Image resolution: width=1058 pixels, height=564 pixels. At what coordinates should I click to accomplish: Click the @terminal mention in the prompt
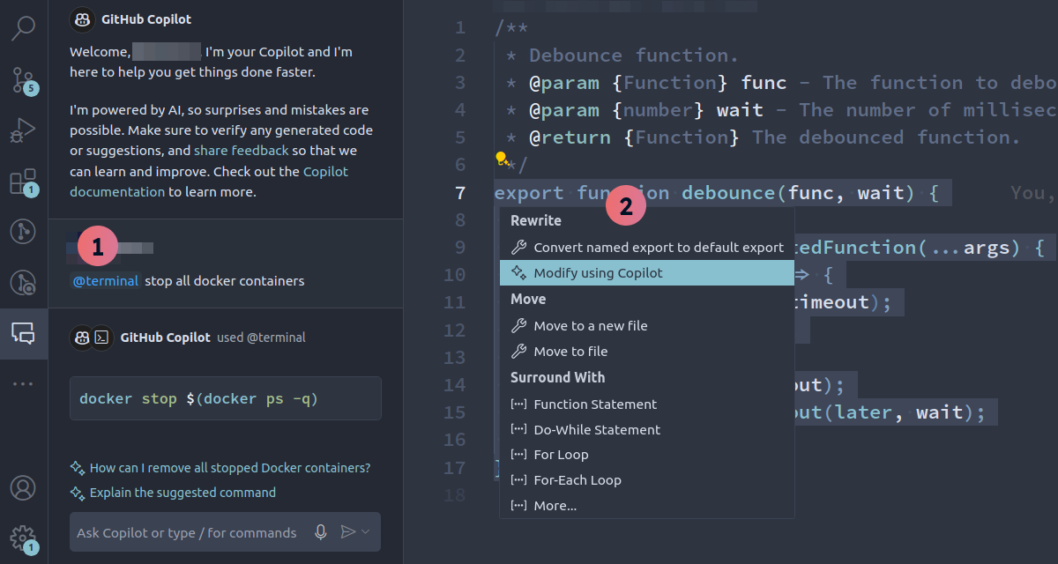[x=105, y=281]
